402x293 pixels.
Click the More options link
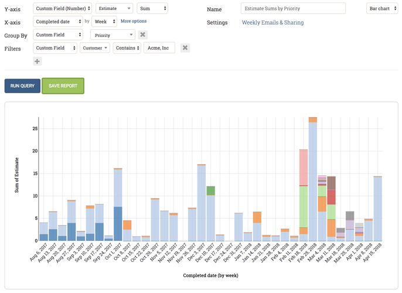pyautogui.click(x=134, y=21)
